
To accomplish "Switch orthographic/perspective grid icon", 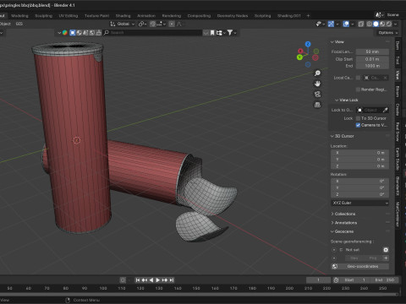I will (x=317, y=105).
